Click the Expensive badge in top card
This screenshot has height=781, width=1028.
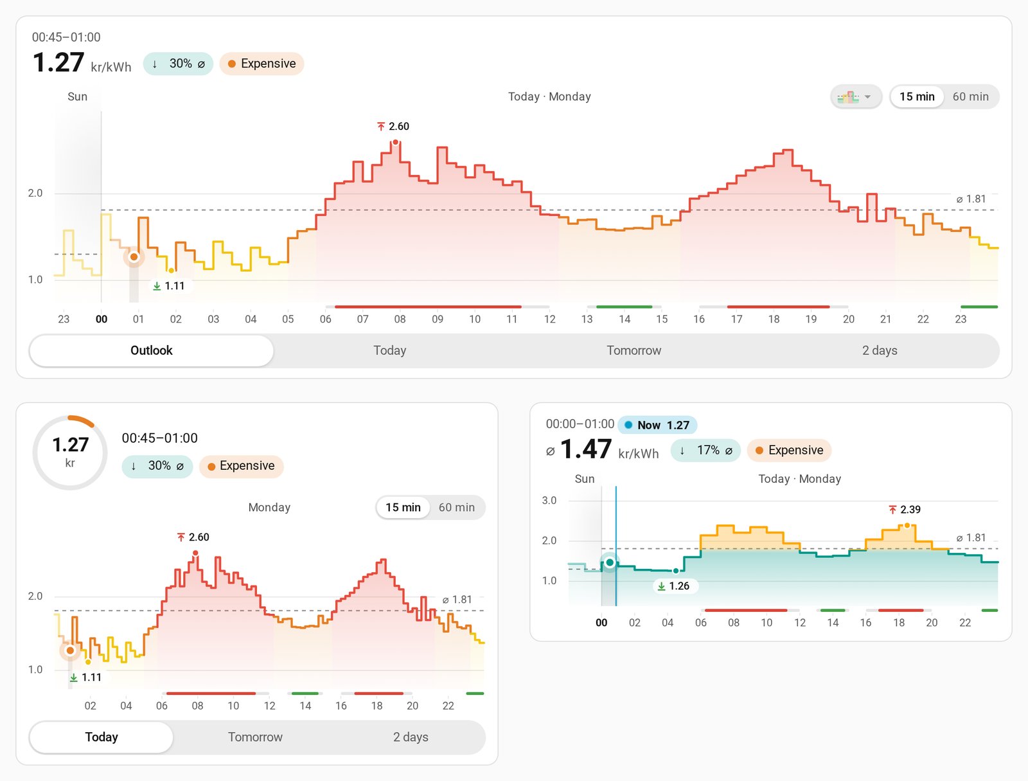click(x=261, y=64)
